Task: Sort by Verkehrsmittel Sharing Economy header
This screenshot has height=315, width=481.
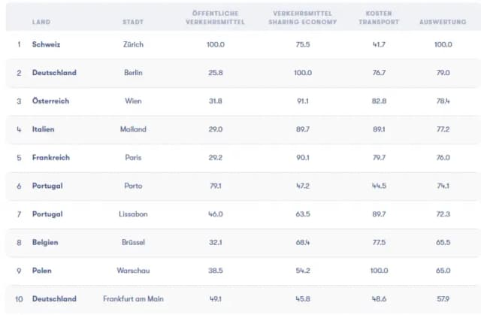Action: (x=303, y=18)
